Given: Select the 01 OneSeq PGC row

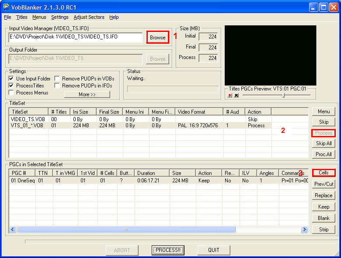Looking at the screenshot, I should tap(159, 180).
